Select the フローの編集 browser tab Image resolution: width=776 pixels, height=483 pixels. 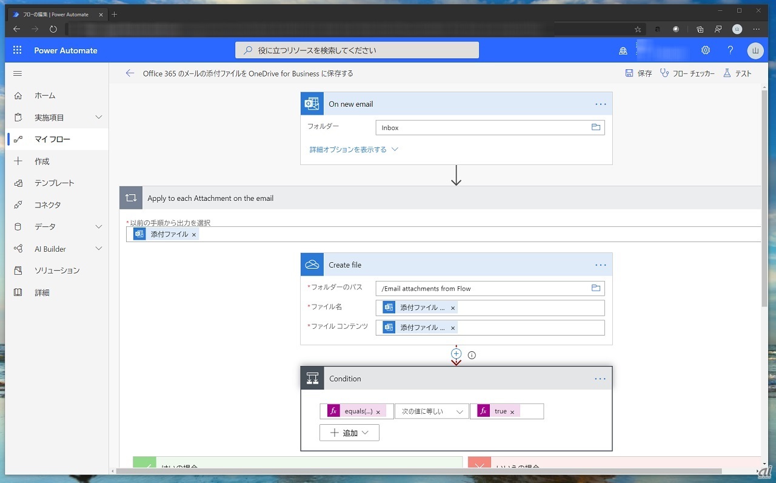[56, 14]
